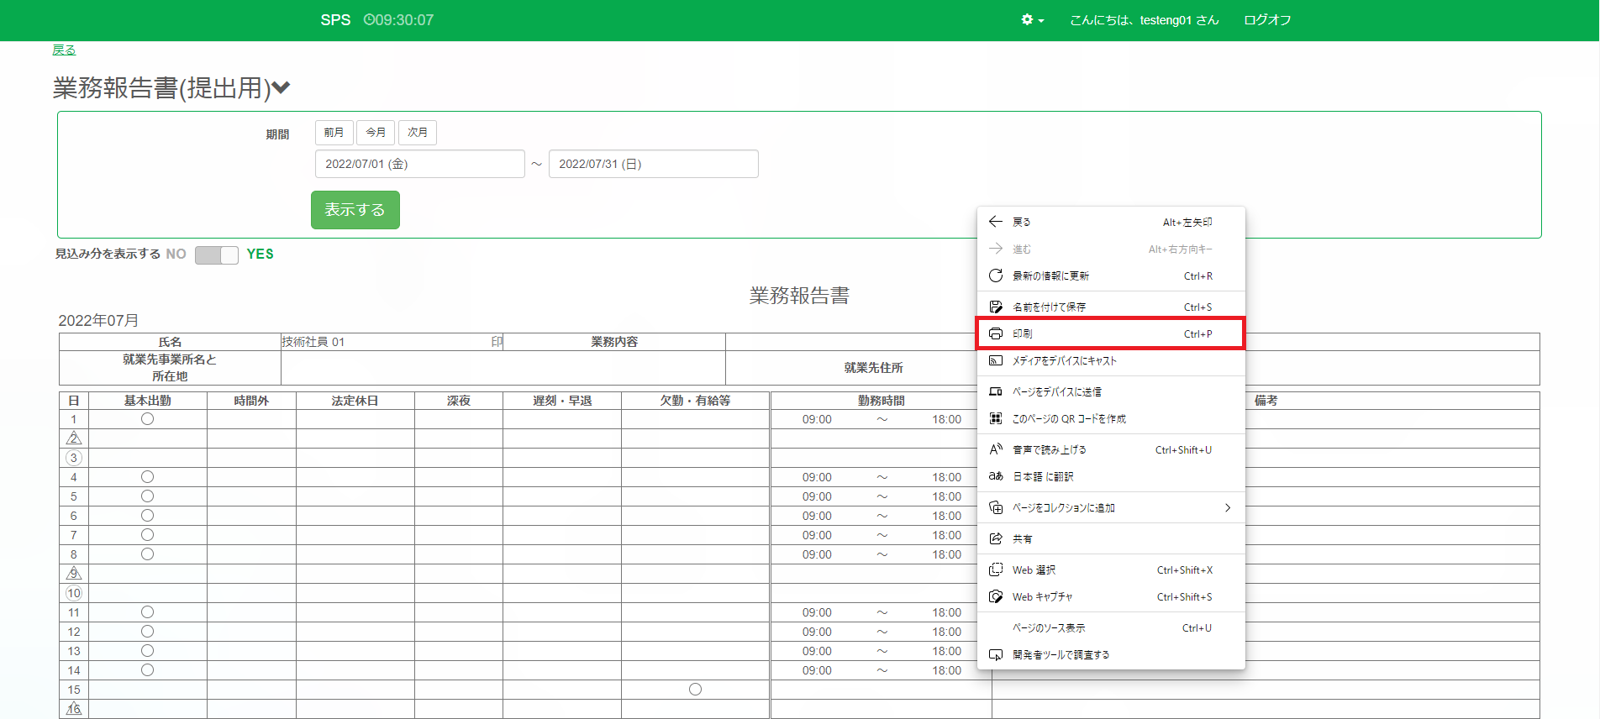1600x719 pixels.
Task: Click the printer icon in context menu
Action: coord(996,333)
